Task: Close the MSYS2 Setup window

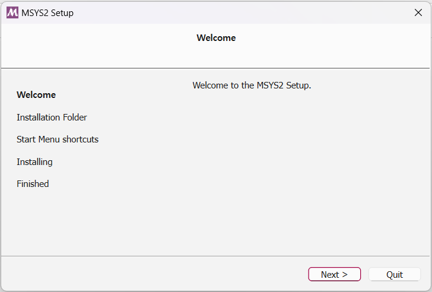Action: coord(418,12)
